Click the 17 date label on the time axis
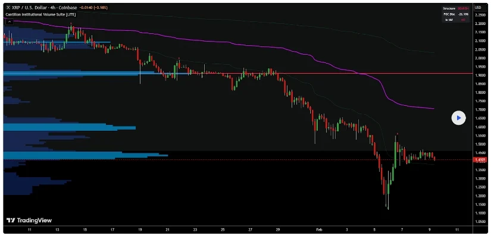491x236 pixels. (112, 229)
